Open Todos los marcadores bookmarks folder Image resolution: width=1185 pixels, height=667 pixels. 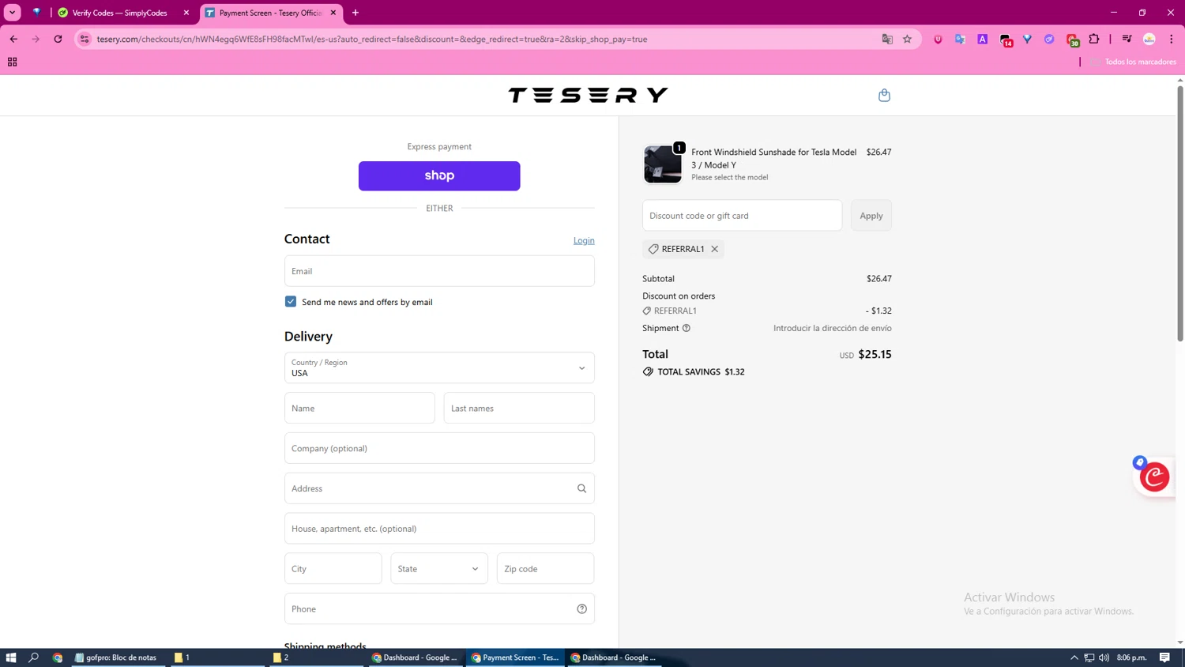(x=1134, y=62)
